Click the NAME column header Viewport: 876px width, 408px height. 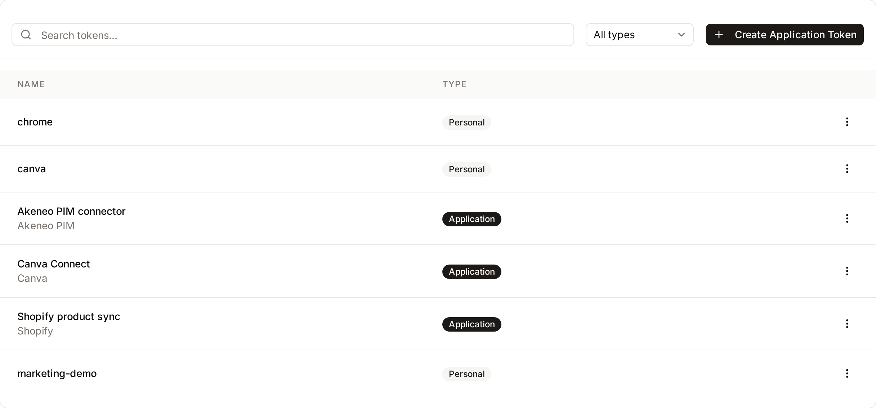tap(31, 84)
